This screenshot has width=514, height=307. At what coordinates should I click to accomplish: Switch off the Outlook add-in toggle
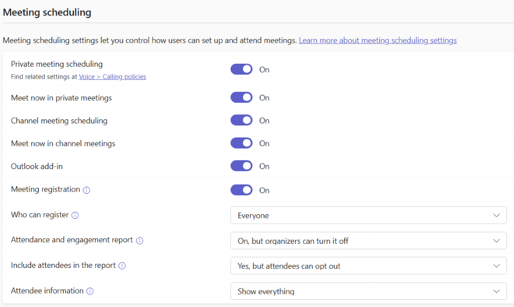coord(241,166)
